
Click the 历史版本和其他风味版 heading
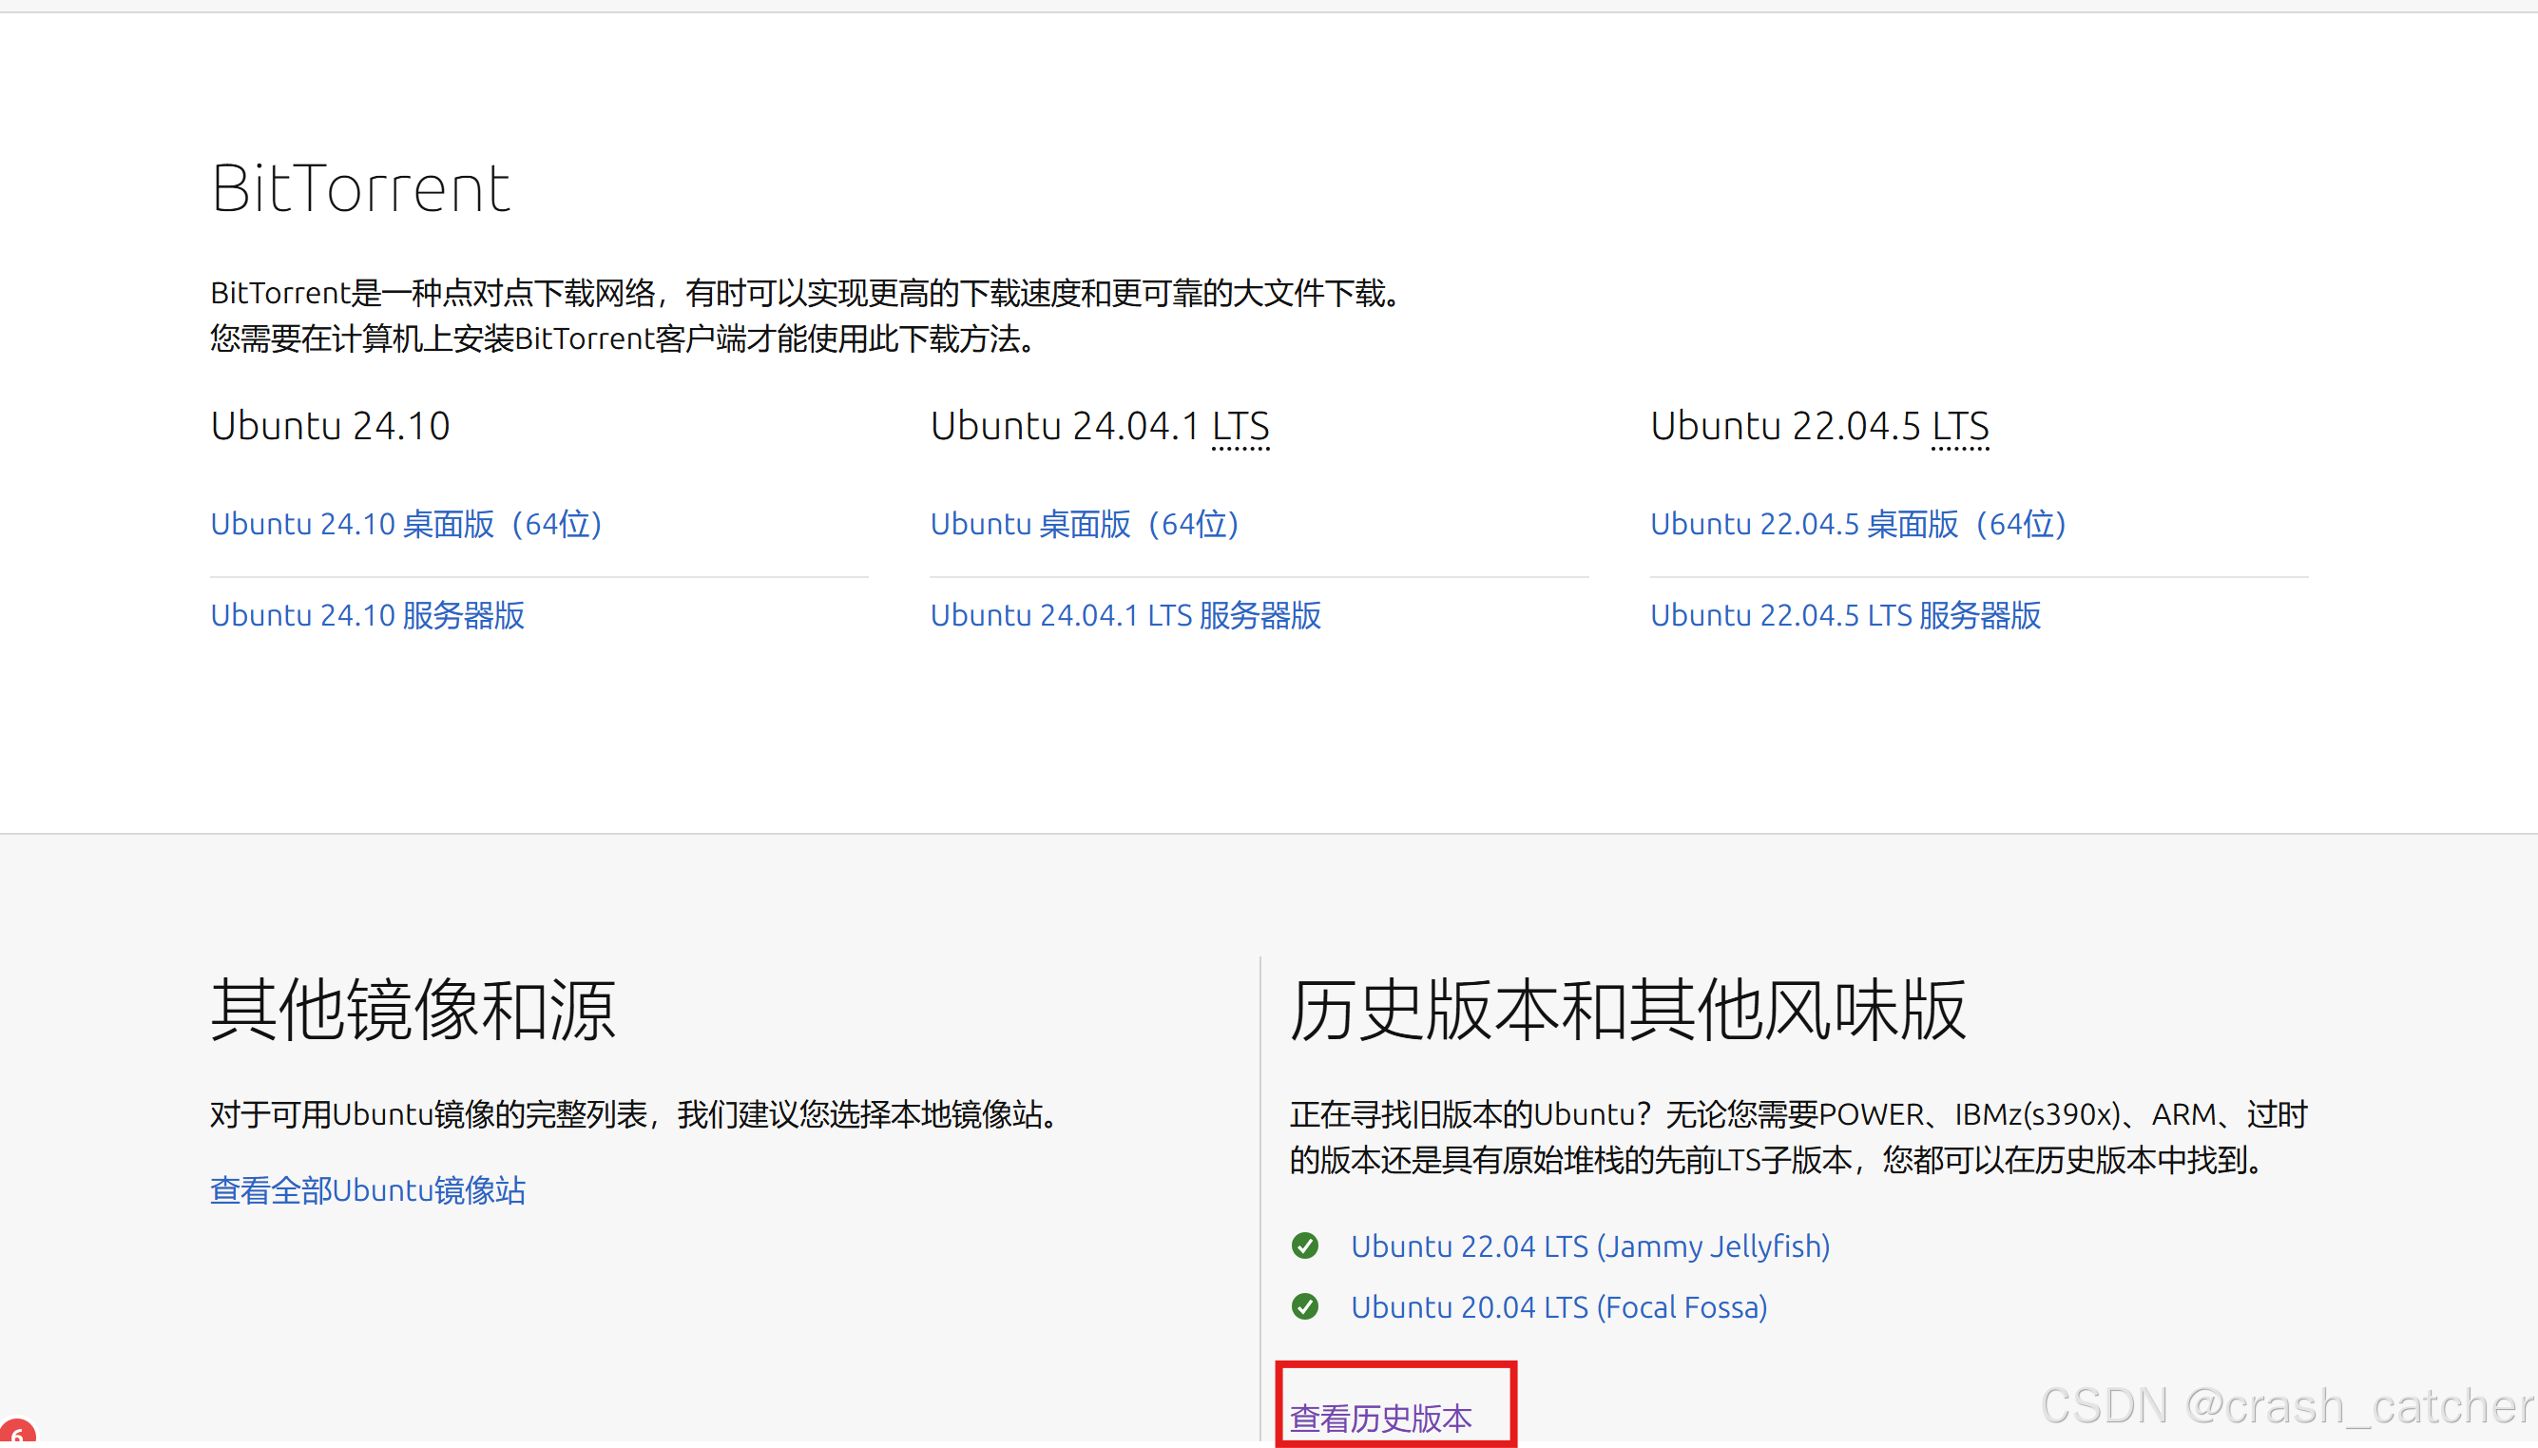[x=1628, y=1010]
